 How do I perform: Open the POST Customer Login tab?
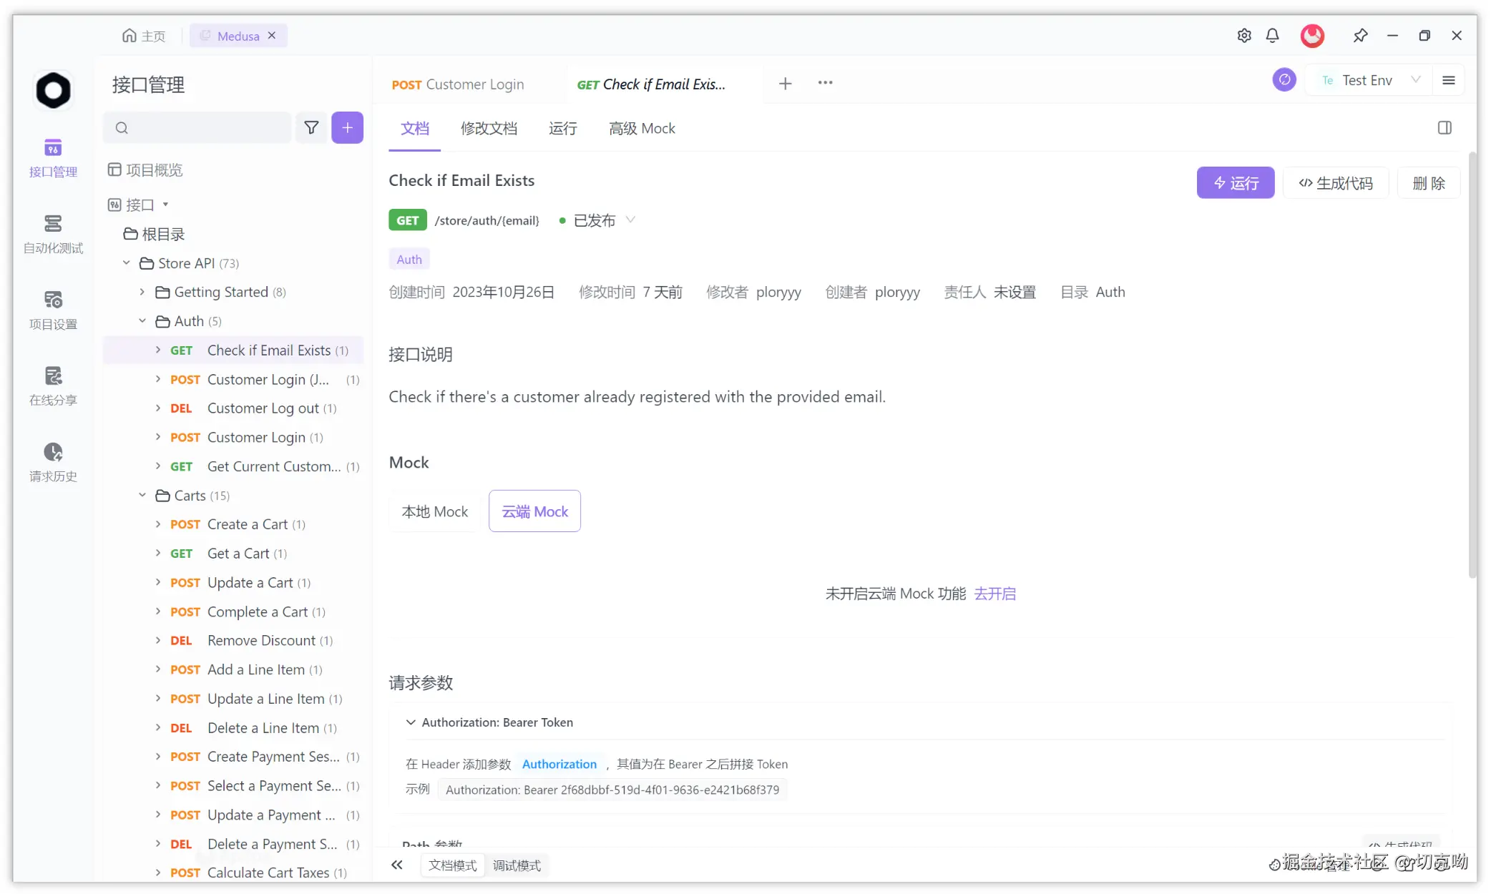[458, 84]
